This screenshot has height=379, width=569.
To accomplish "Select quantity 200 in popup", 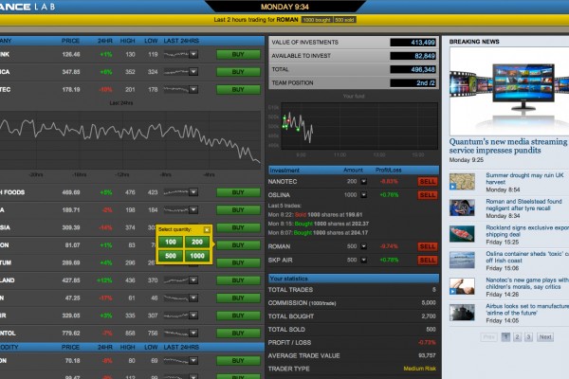I will pos(197,242).
